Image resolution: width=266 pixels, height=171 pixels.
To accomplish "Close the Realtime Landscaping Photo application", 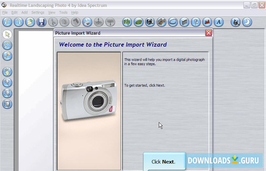I will tap(262, 5).
